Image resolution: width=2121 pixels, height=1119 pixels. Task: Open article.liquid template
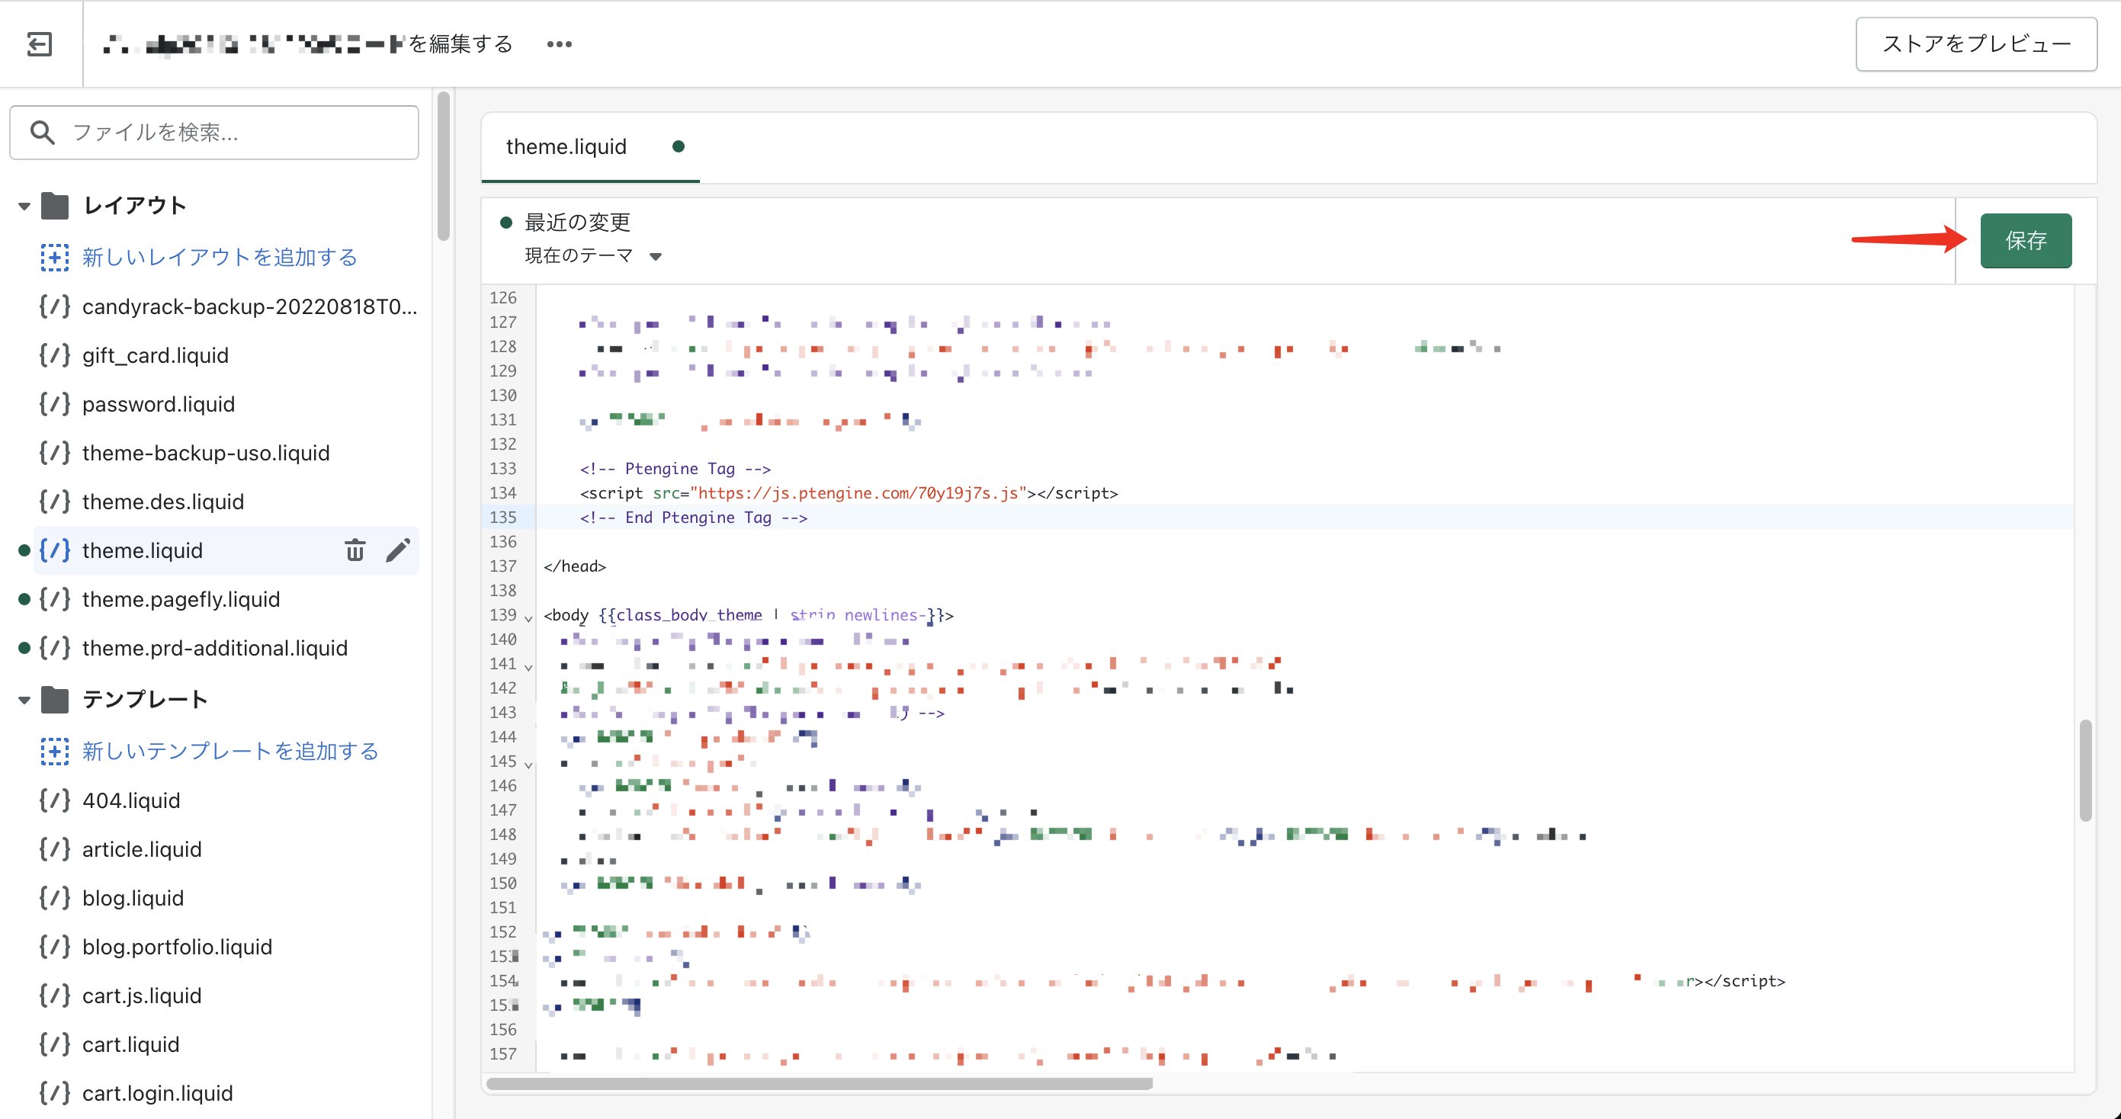[142, 849]
